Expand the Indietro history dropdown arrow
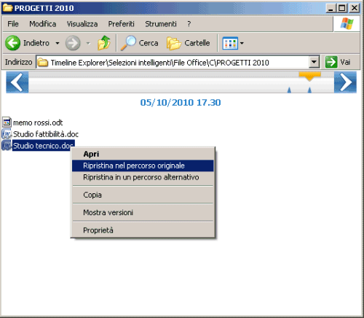The height and width of the screenshot is (318, 364). [58, 43]
